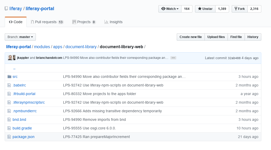The width and height of the screenshot is (271, 150).
Task: Click the file icon next to package.json
Action: (x=9, y=137)
